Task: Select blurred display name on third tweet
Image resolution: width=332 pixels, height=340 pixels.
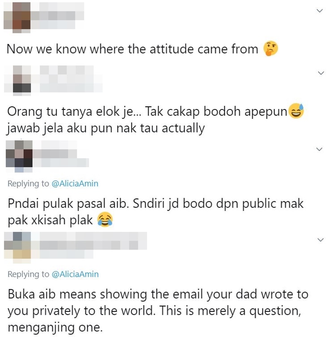Action: [x=60, y=154]
